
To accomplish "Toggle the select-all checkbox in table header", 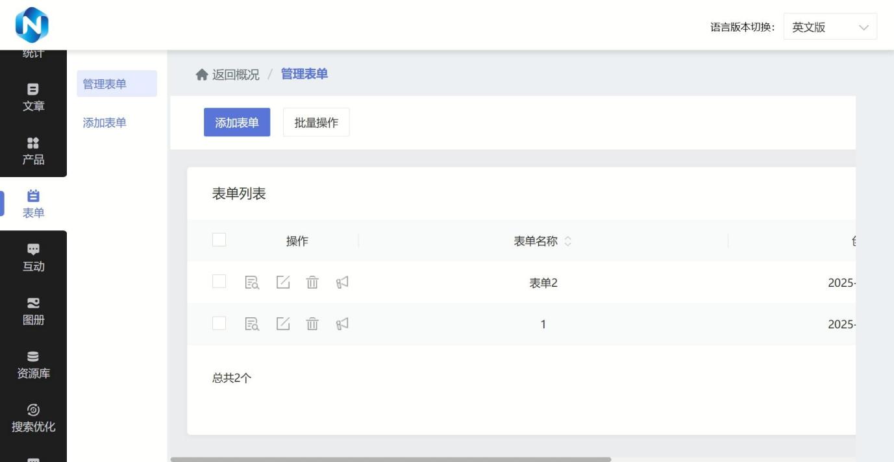I will [219, 240].
